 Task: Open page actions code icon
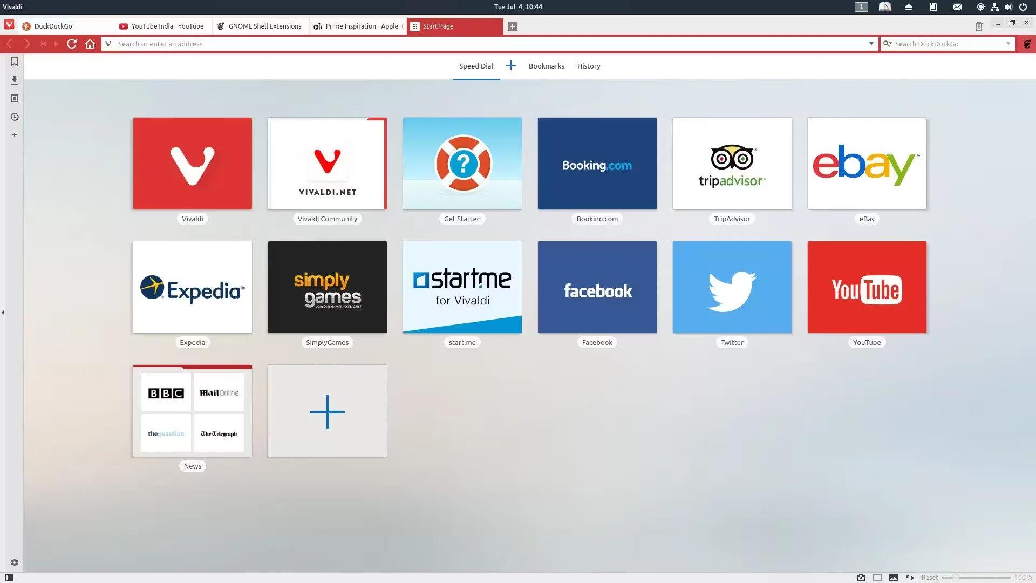click(910, 577)
